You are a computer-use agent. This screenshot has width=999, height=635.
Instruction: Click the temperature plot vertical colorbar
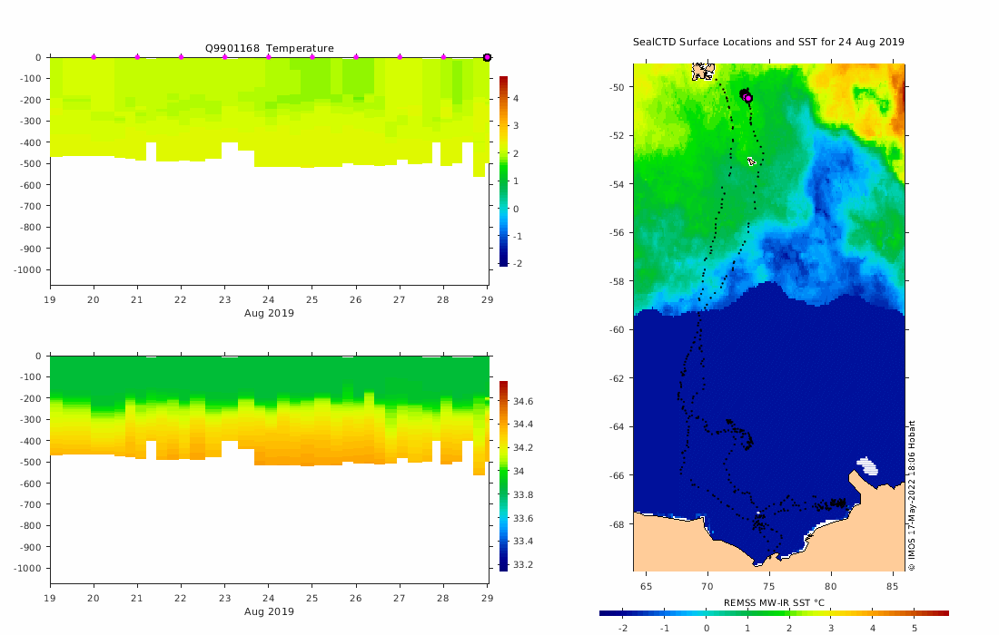503,171
